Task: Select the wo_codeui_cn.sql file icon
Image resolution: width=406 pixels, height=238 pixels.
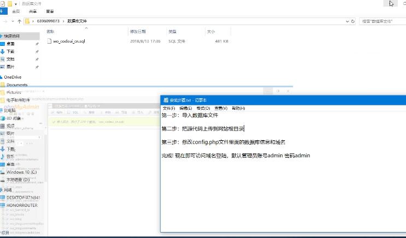Action: (49, 41)
